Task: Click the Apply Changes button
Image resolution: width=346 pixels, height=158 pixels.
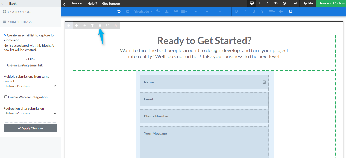Action: pos(30,128)
